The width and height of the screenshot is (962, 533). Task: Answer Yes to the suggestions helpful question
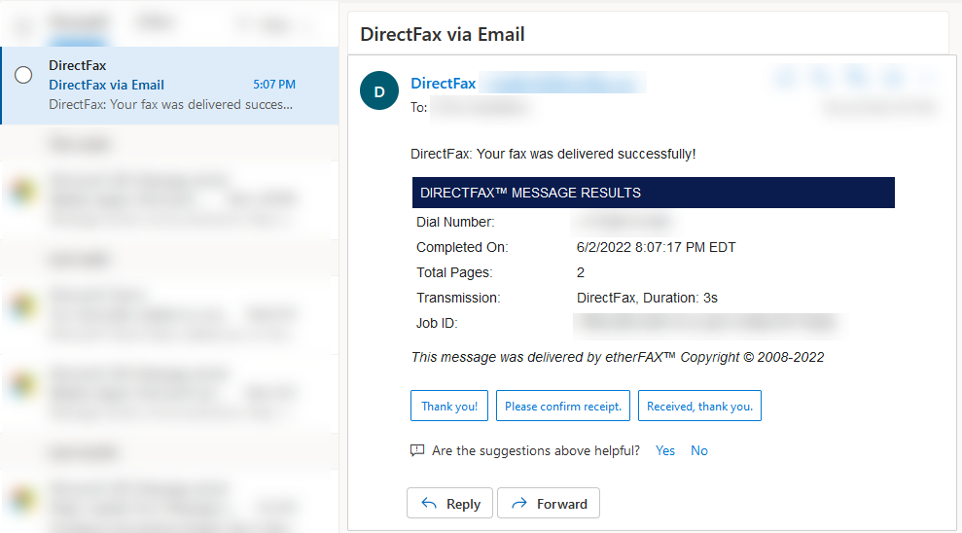point(665,450)
